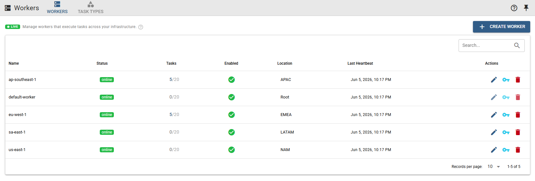This screenshot has width=535, height=181.
Task: Open key settings for us-east-1
Action: point(506,150)
